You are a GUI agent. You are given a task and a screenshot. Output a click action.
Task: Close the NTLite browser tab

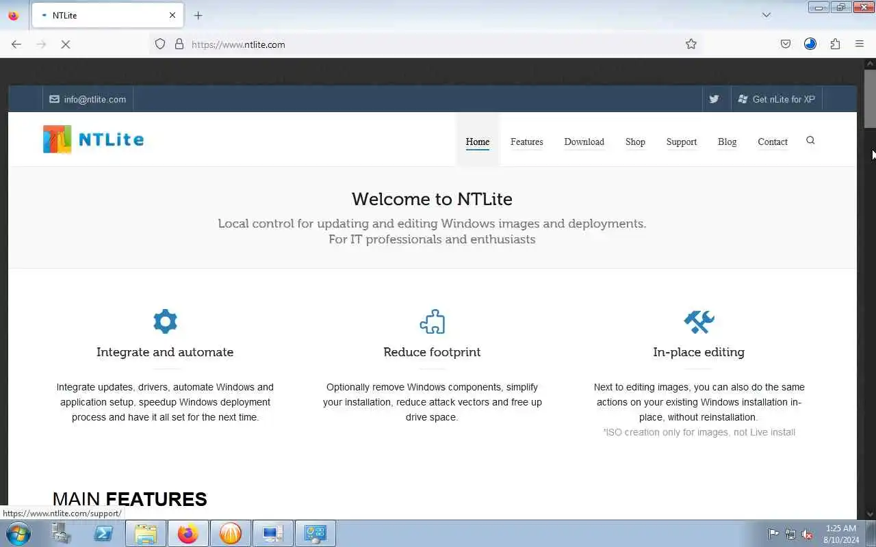(172, 15)
